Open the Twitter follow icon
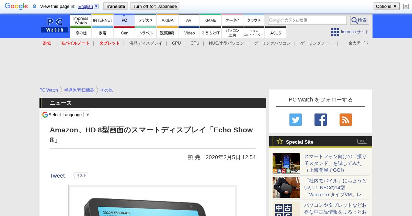Viewport: 412px width, 216px height. [x=296, y=120]
